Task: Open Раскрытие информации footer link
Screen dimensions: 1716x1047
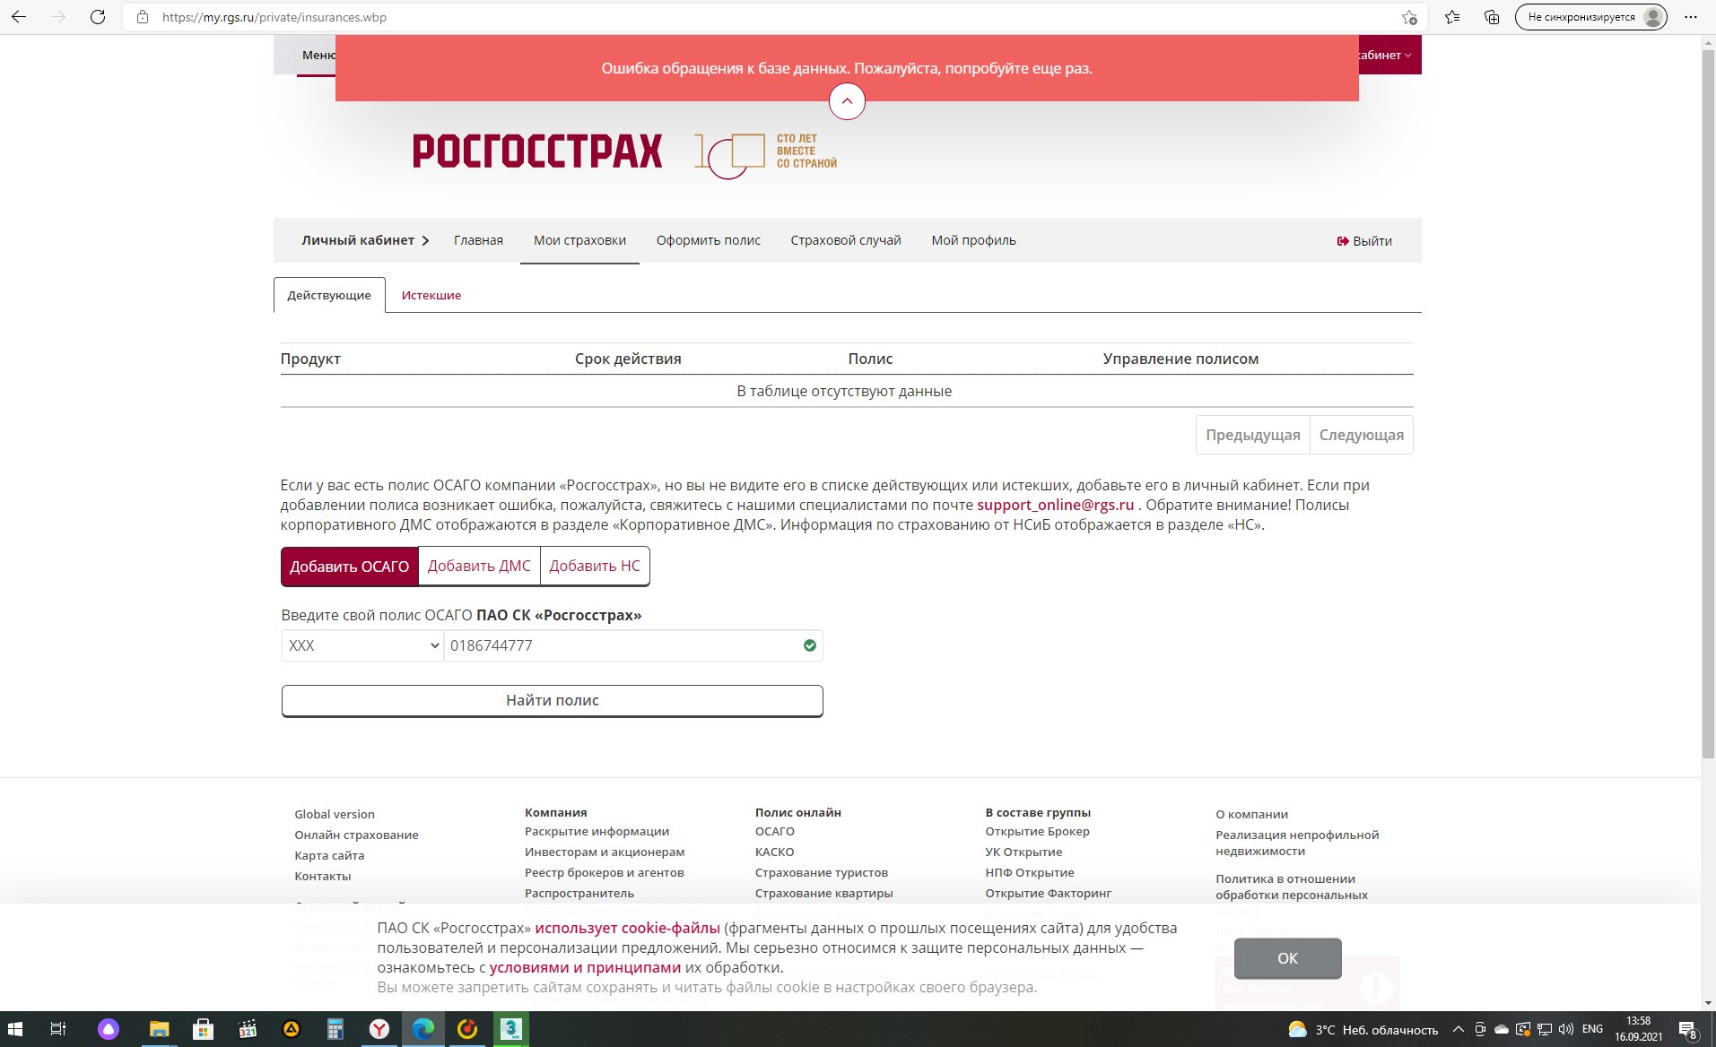Action: (x=597, y=831)
